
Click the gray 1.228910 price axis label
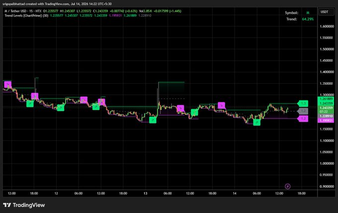point(326,116)
